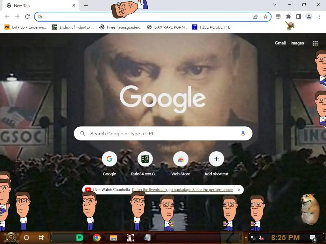Unmute the muted volume tray icon

261,238
